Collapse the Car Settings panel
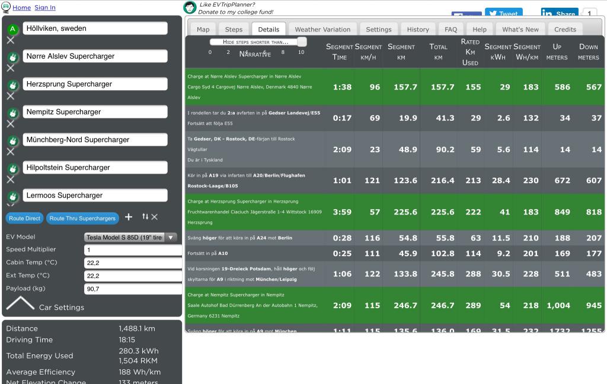The width and height of the screenshot is (607, 384). (x=20, y=305)
